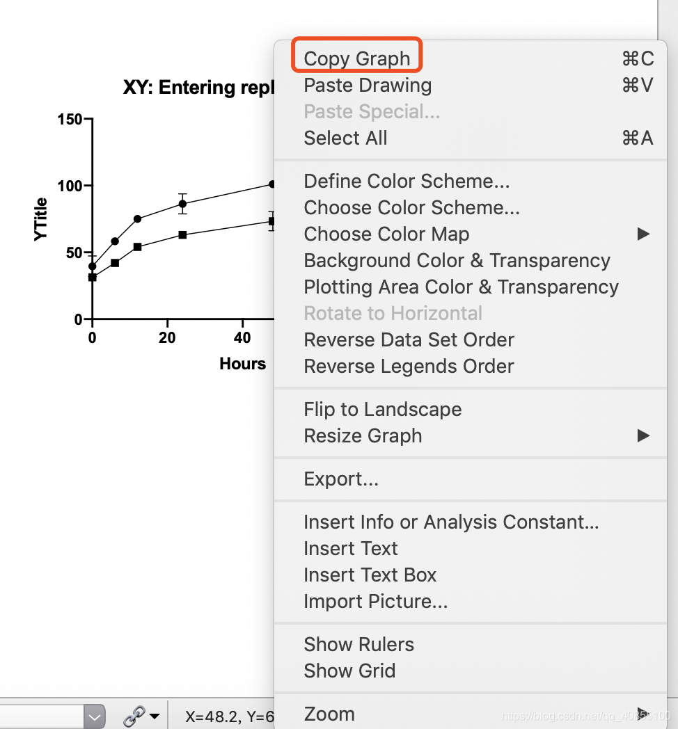Expand the Choose Color Map submenu arrow
This screenshot has width=678, height=729.
(643, 234)
